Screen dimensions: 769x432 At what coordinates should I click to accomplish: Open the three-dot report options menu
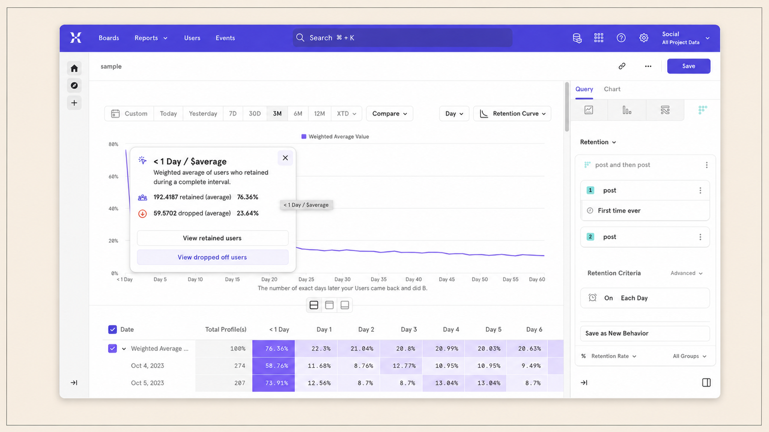[648, 66]
